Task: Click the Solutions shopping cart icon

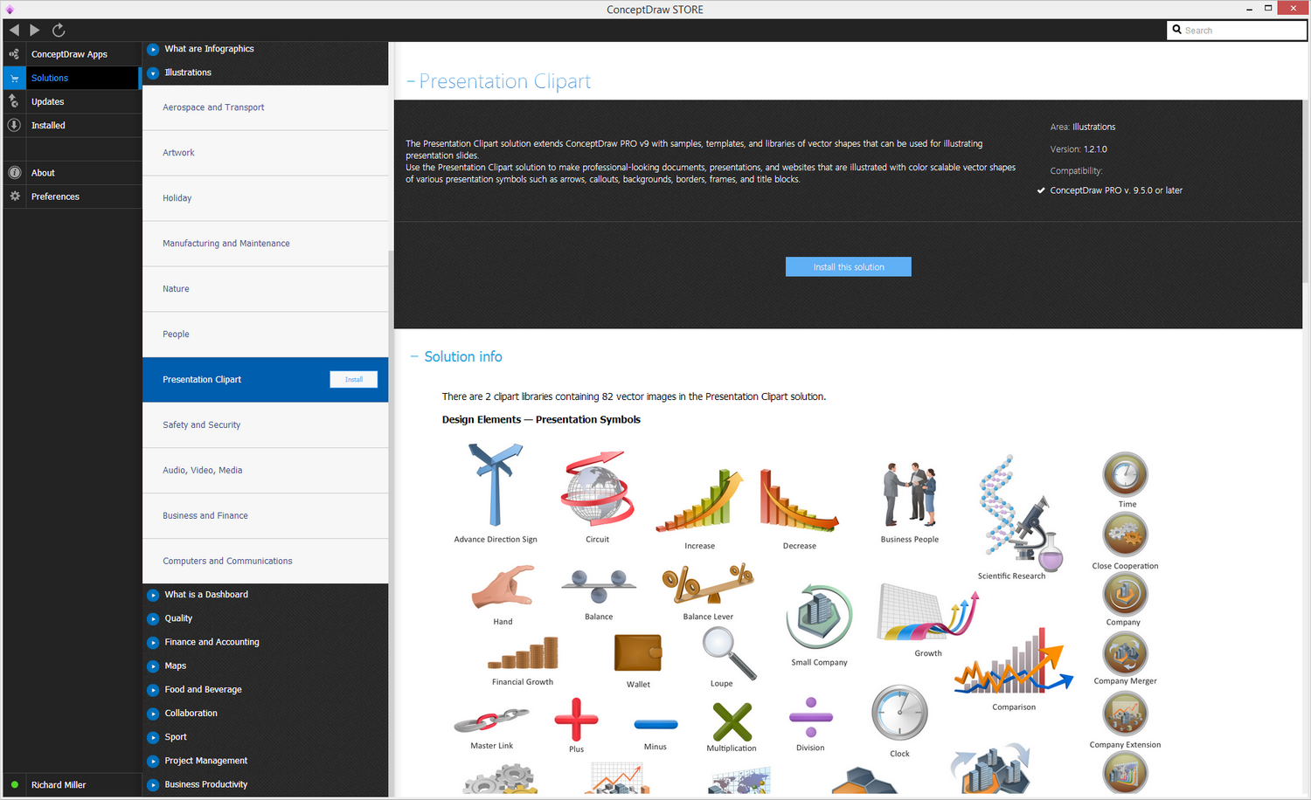Action: pos(14,78)
